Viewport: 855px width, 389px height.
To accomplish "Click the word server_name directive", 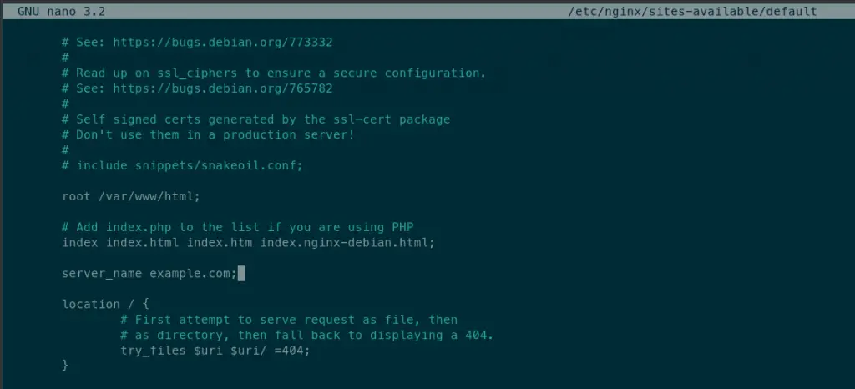I will (102, 274).
